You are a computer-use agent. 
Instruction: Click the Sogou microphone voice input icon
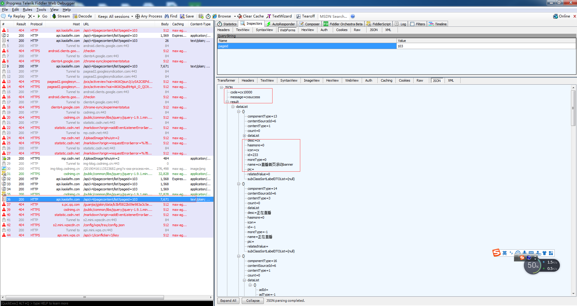pyautogui.click(x=525, y=253)
